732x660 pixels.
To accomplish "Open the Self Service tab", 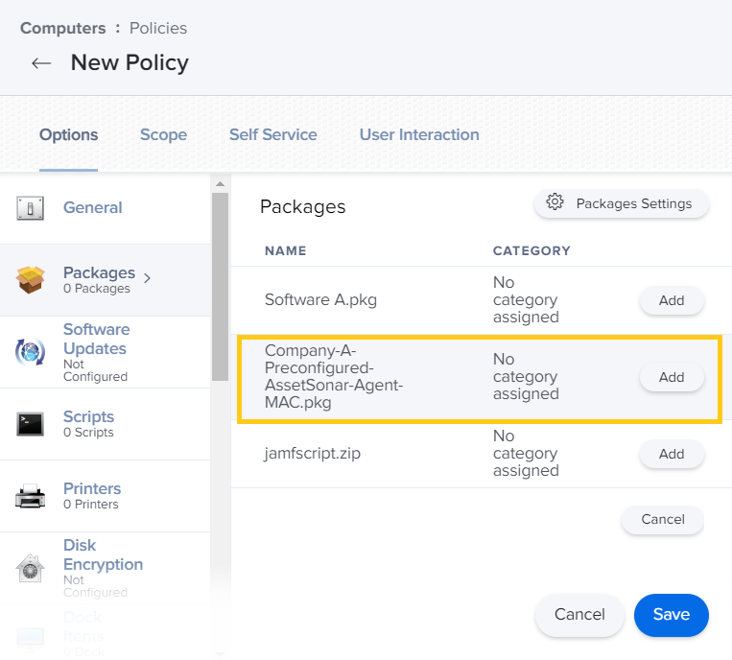I will (272, 134).
